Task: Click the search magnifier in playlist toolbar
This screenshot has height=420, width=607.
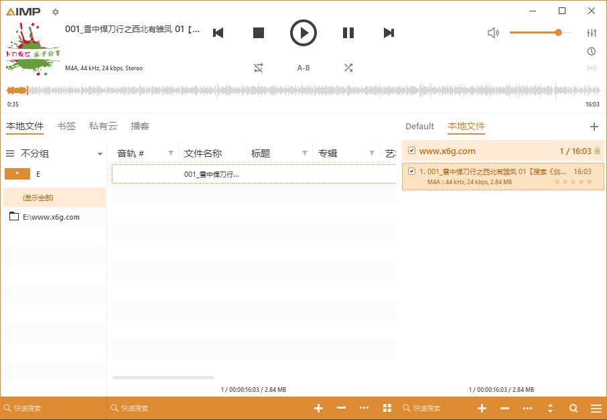Action: click(x=573, y=408)
